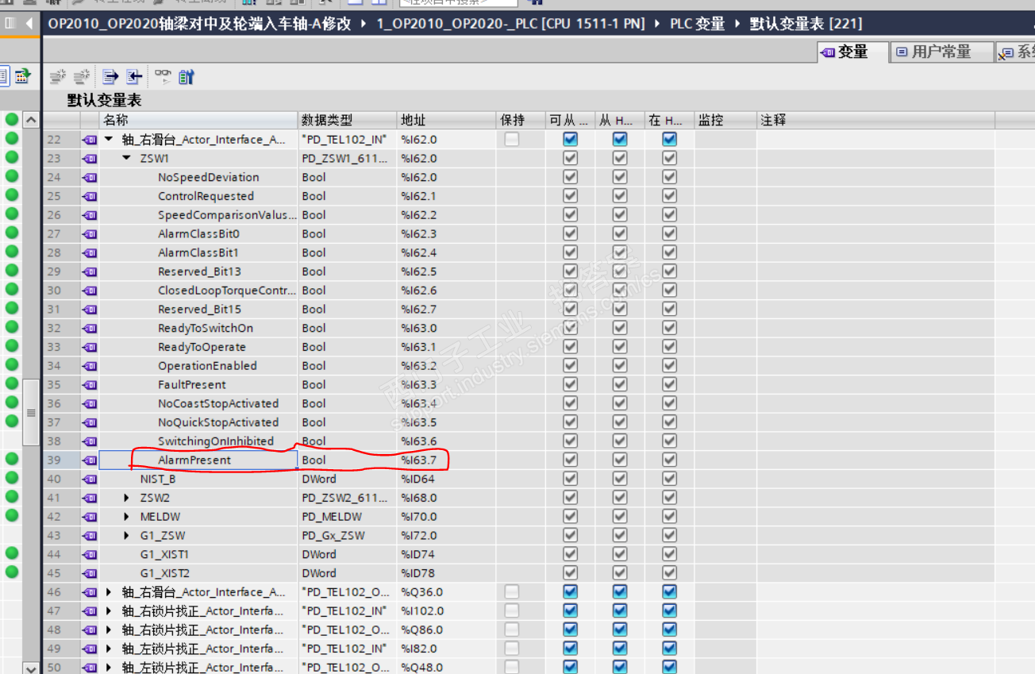Click the vertical scrollbar thumb
Screen dimensions: 1035x674
[x=31, y=412]
